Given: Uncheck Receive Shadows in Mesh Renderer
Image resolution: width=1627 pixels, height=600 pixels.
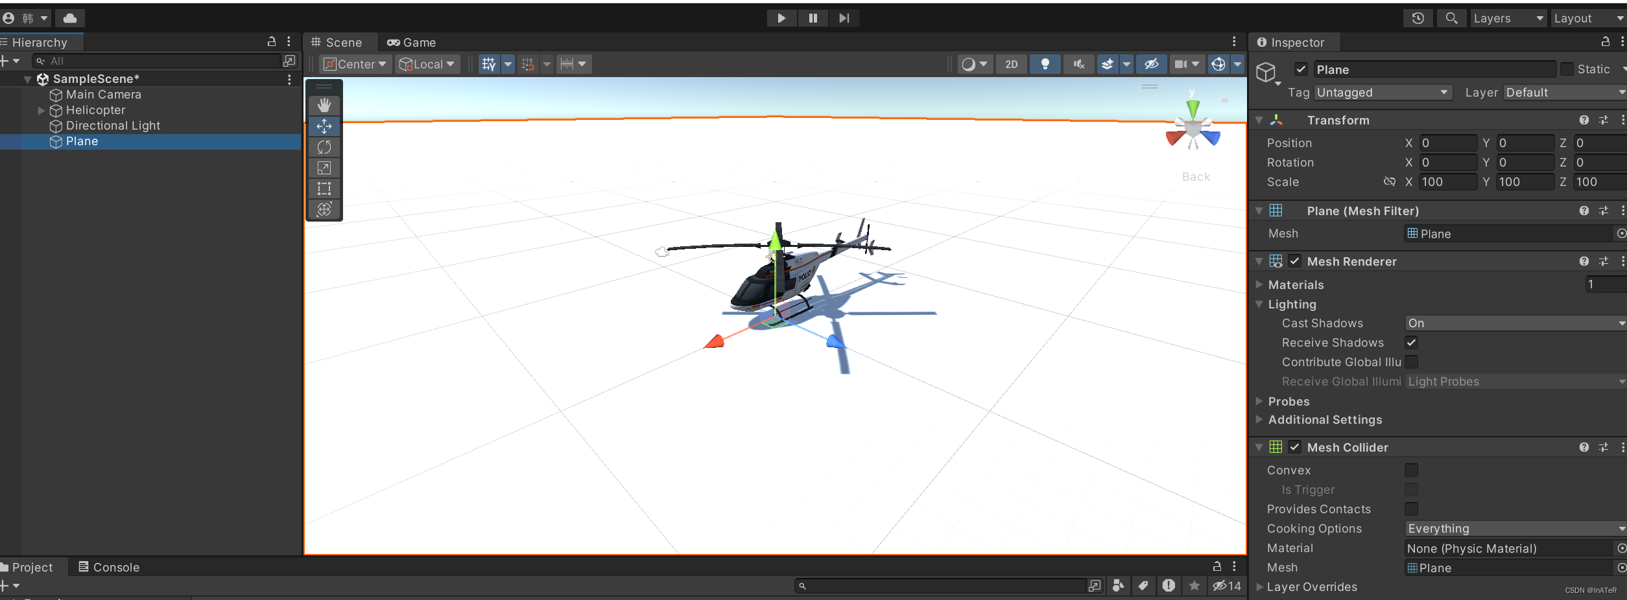Looking at the screenshot, I should (x=1411, y=342).
